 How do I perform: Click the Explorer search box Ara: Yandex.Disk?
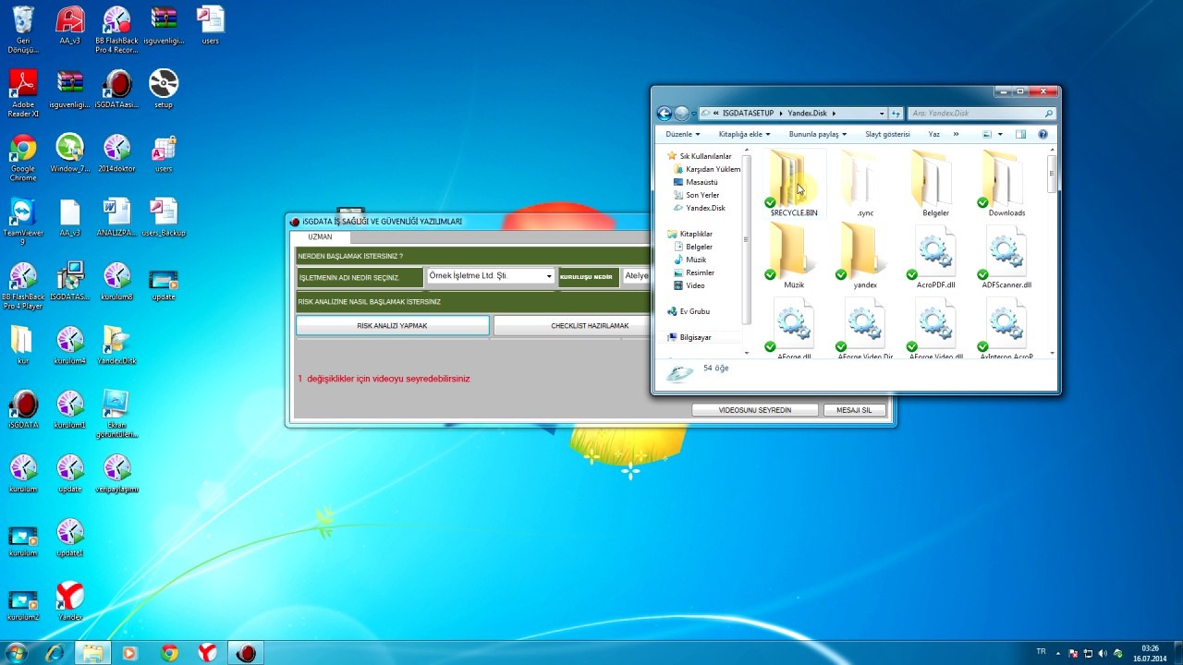click(x=982, y=114)
